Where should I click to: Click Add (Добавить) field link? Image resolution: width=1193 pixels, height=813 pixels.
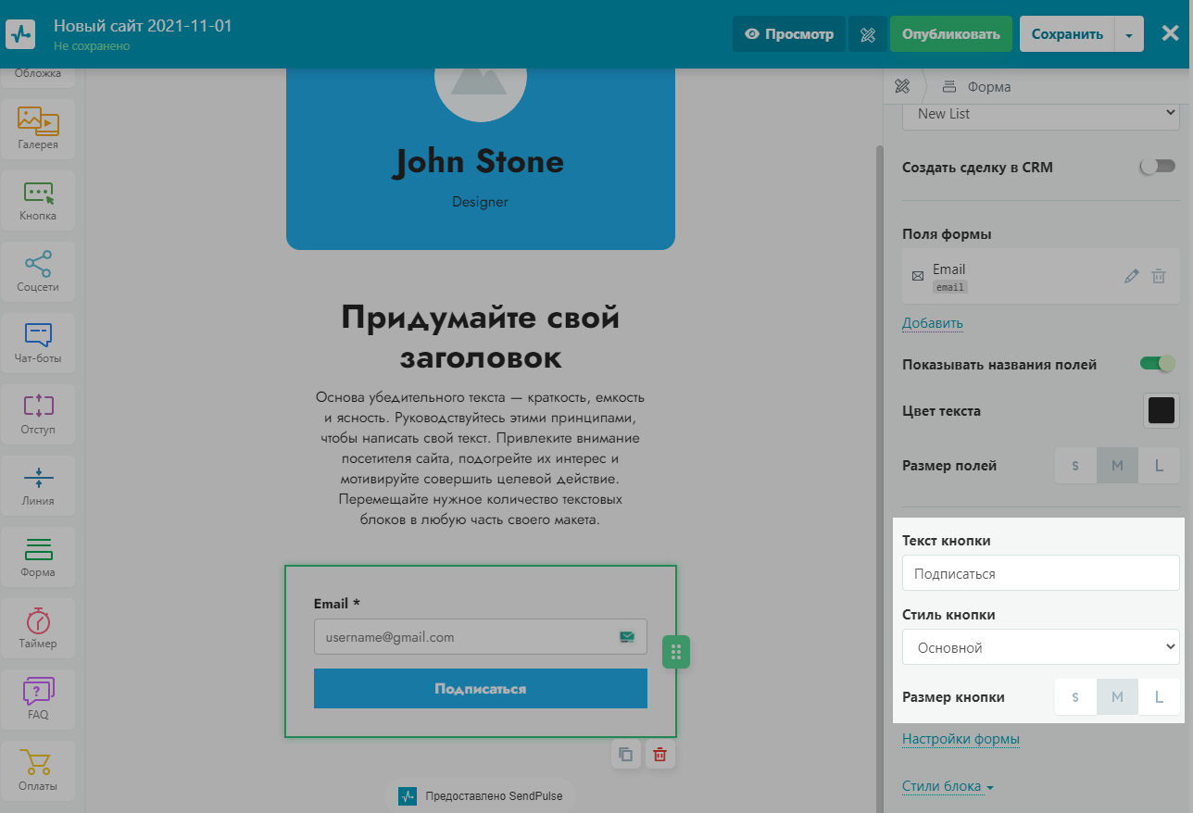[x=933, y=323]
